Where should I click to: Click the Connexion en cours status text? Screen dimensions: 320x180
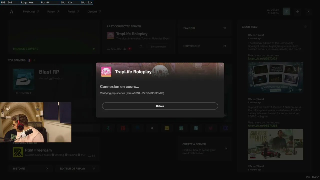point(119,86)
